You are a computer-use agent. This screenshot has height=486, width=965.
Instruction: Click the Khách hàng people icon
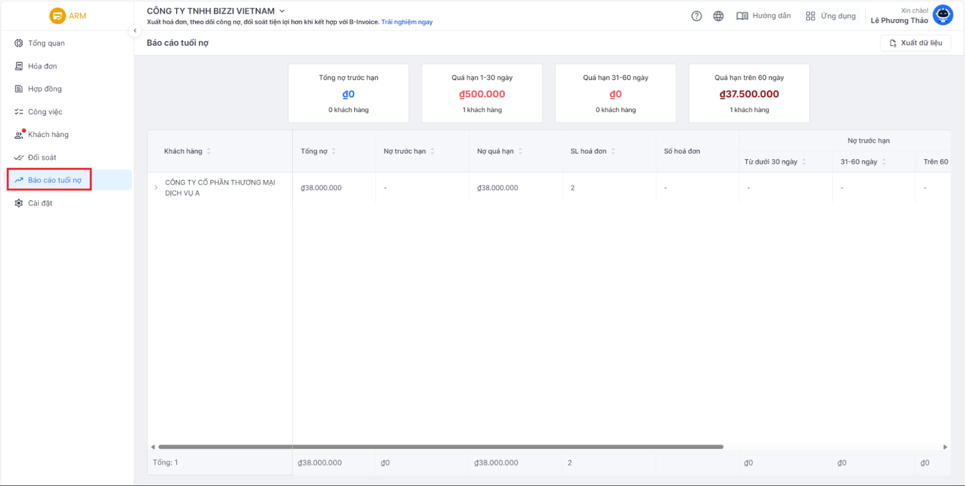pyautogui.click(x=19, y=135)
